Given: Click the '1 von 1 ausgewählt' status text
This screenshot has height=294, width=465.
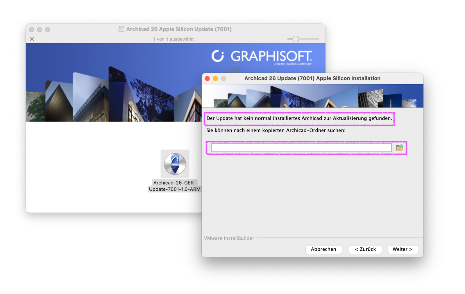Looking at the screenshot, I should [174, 39].
